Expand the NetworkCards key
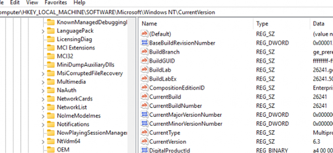This screenshot has height=153, width=333. coord(43,99)
